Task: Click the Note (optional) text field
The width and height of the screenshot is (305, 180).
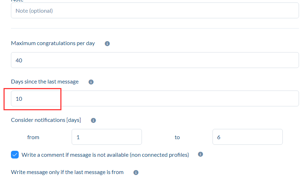Action: (x=155, y=11)
